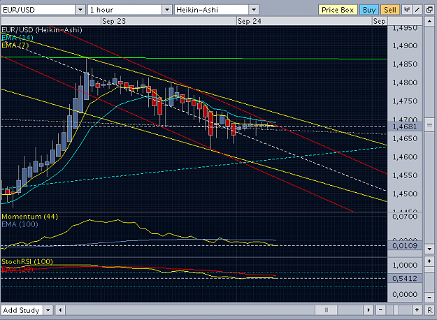Open the Add Study dropdown arrow
The image size is (437, 320).
(x=48, y=310)
